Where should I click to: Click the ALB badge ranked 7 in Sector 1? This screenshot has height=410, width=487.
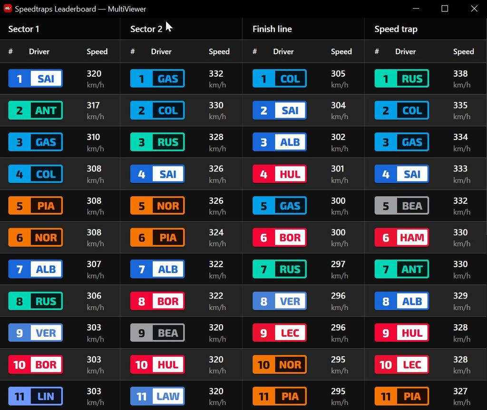coord(35,269)
